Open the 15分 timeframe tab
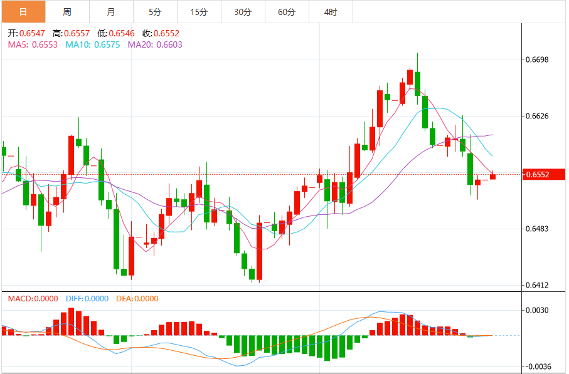 click(x=199, y=12)
